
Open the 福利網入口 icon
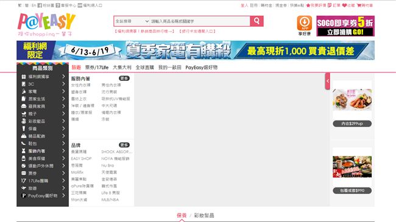coord(80,5)
